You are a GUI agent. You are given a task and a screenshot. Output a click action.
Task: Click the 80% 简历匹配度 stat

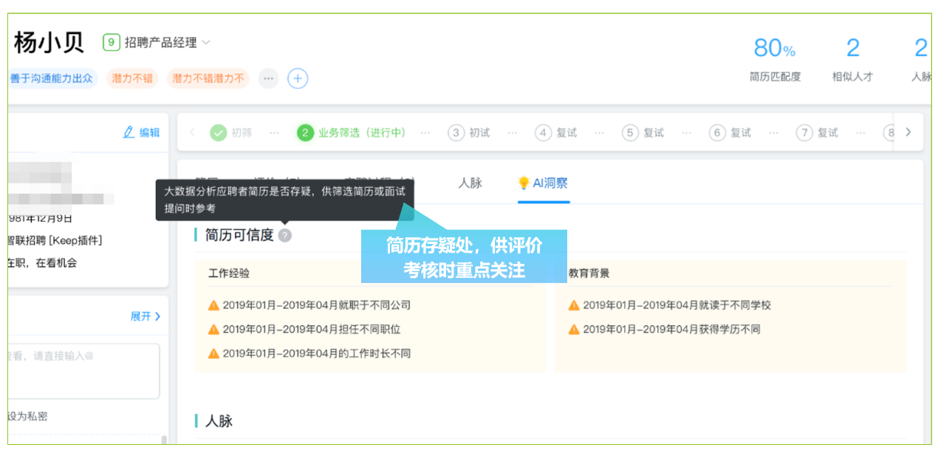(774, 59)
